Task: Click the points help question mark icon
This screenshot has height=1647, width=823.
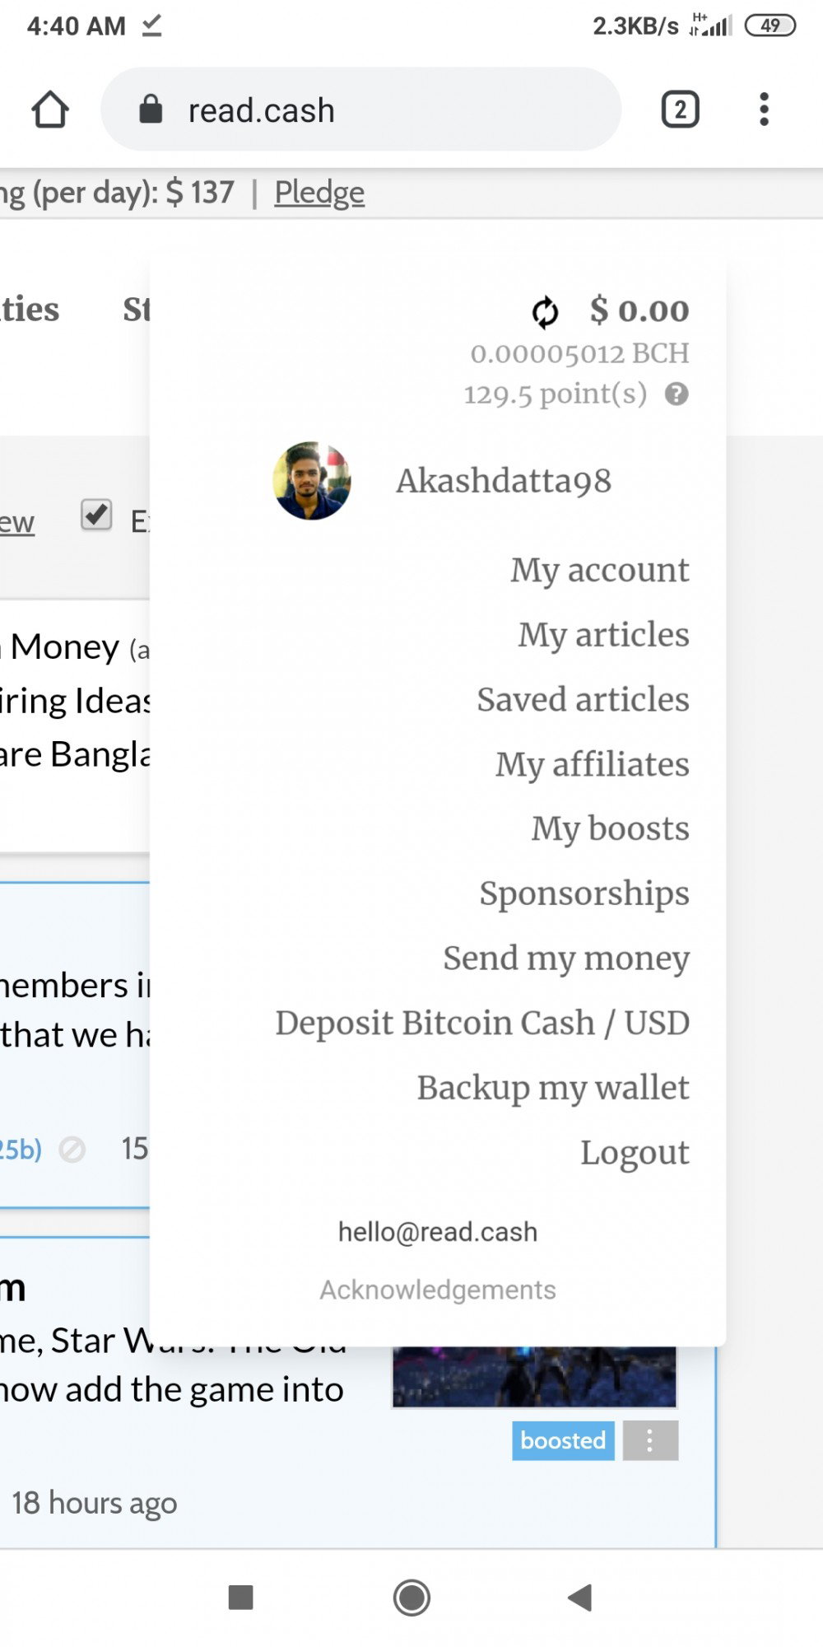Action: [677, 394]
